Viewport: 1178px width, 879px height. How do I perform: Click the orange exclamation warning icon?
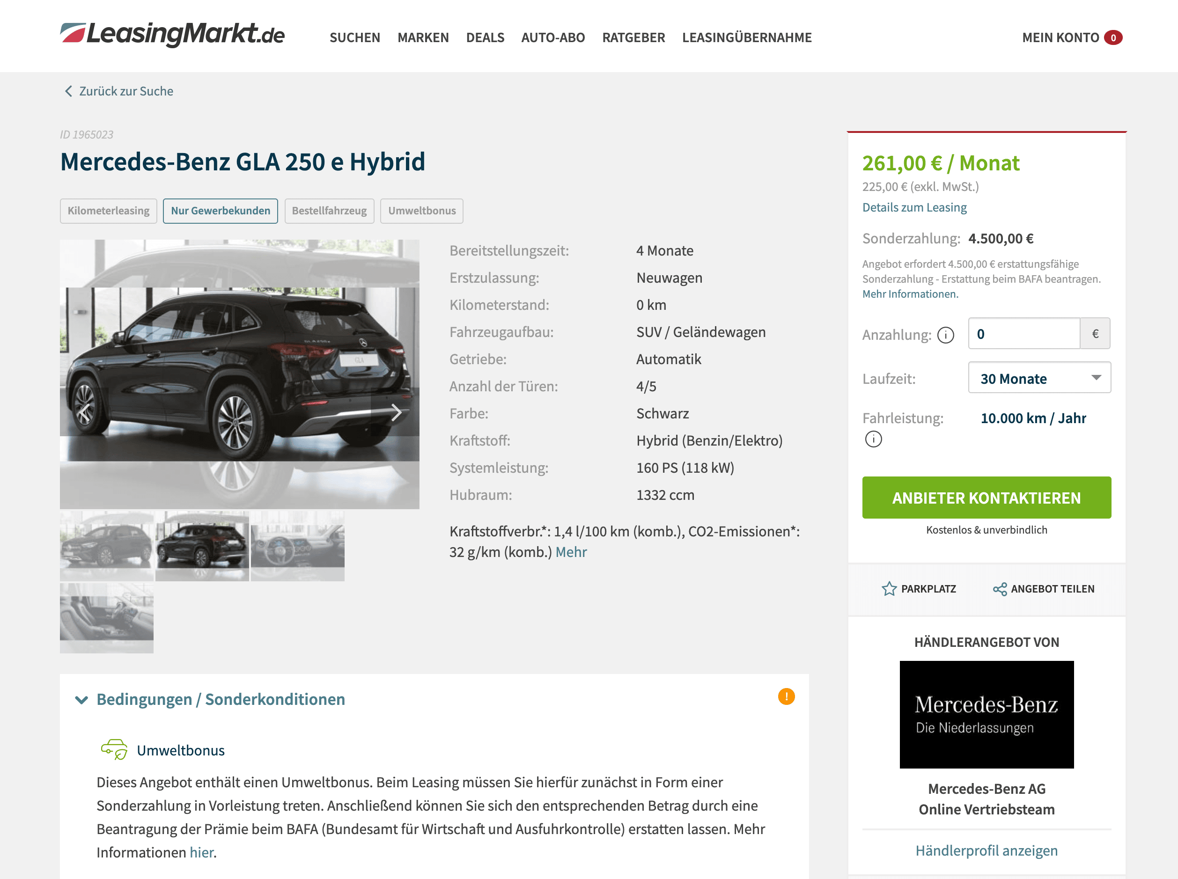pos(786,696)
